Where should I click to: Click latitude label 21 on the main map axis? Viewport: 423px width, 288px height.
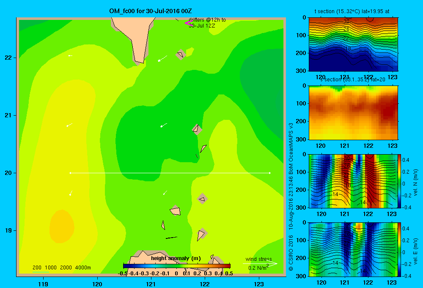pos(8,115)
